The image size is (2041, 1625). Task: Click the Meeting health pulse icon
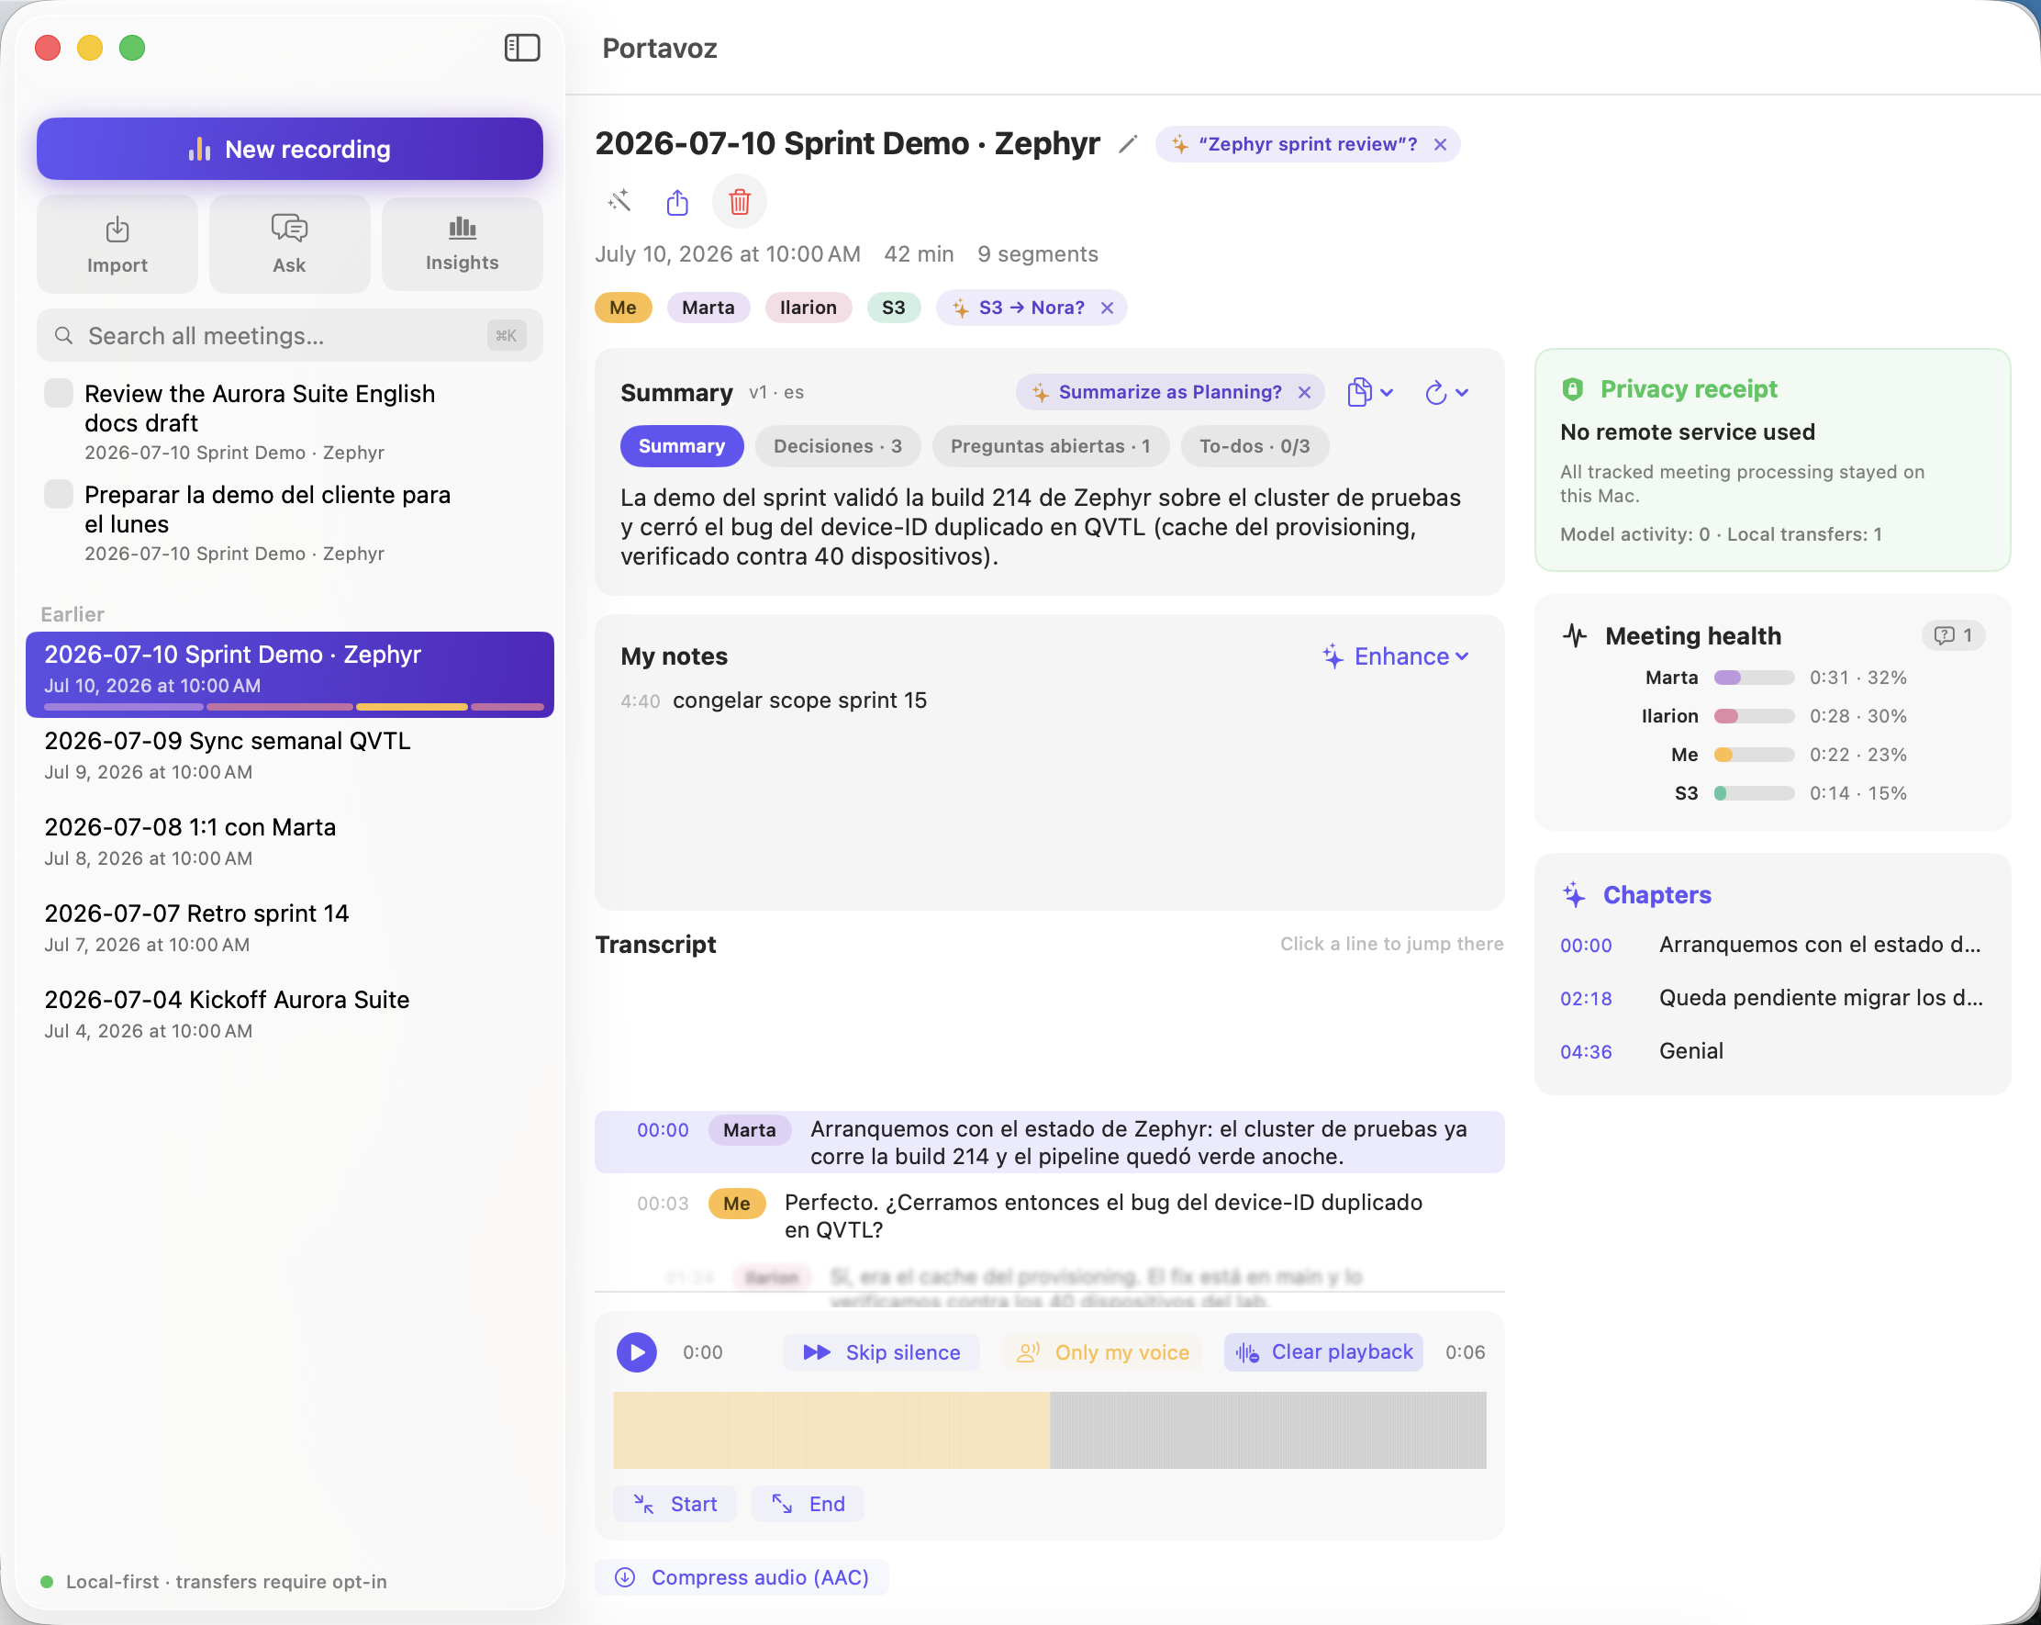pos(1574,635)
